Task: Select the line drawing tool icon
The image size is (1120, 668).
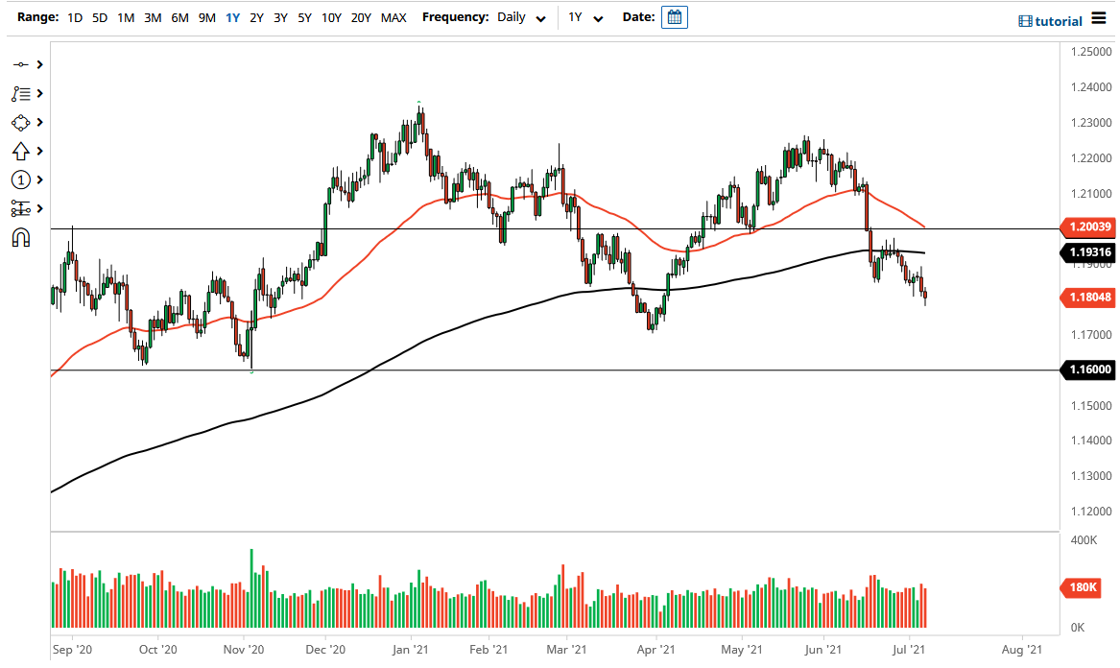Action: [x=20, y=64]
